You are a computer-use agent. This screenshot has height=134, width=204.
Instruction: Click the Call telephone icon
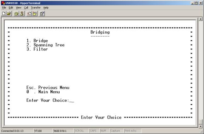click(x=16, y=13)
